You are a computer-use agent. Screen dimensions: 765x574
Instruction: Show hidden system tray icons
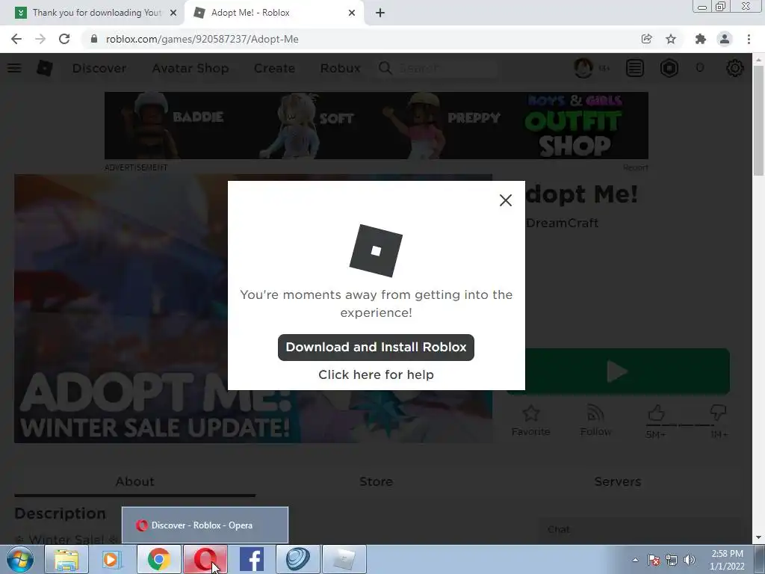point(635,560)
